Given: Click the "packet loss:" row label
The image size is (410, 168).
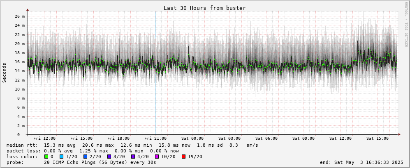Looking at the screenshot, I should point(23,151).
